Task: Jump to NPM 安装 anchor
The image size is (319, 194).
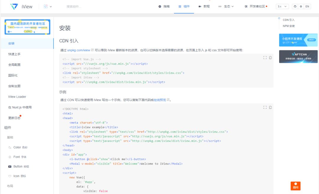Action: pos(289,26)
